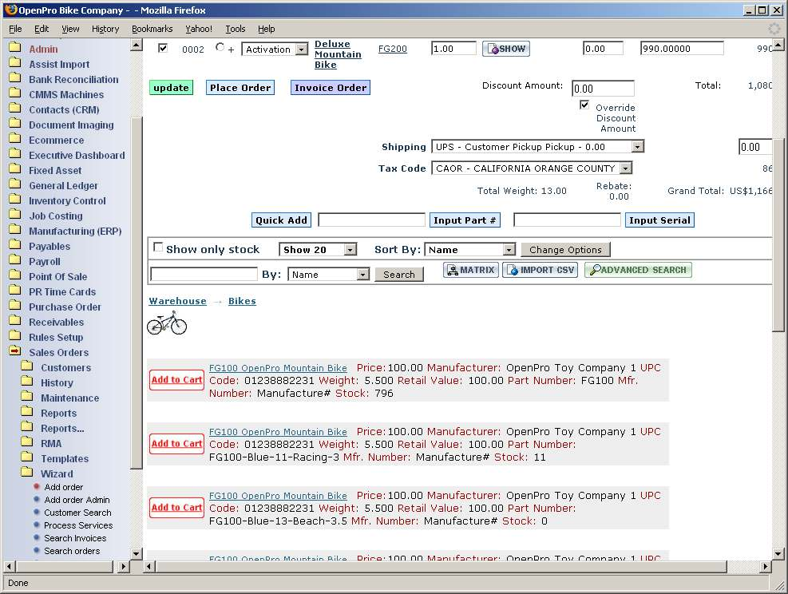Uncheck the Override Discount Amount checkbox
This screenshot has width=788, height=594.
pyautogui.click(x=584, y=105)
